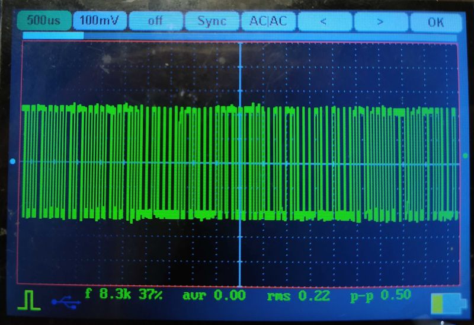474x325 pixels.
Task: Click the blue USB connection icon
Action: 66,302
